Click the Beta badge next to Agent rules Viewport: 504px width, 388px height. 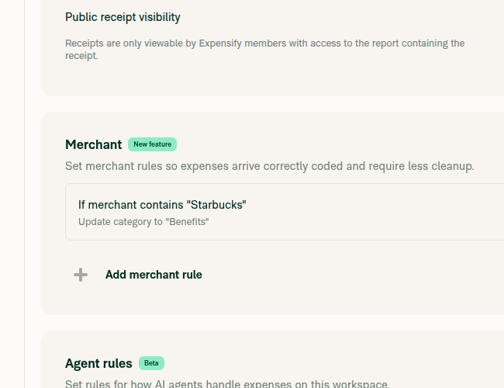pyautogui.click(x=151, y=363)
